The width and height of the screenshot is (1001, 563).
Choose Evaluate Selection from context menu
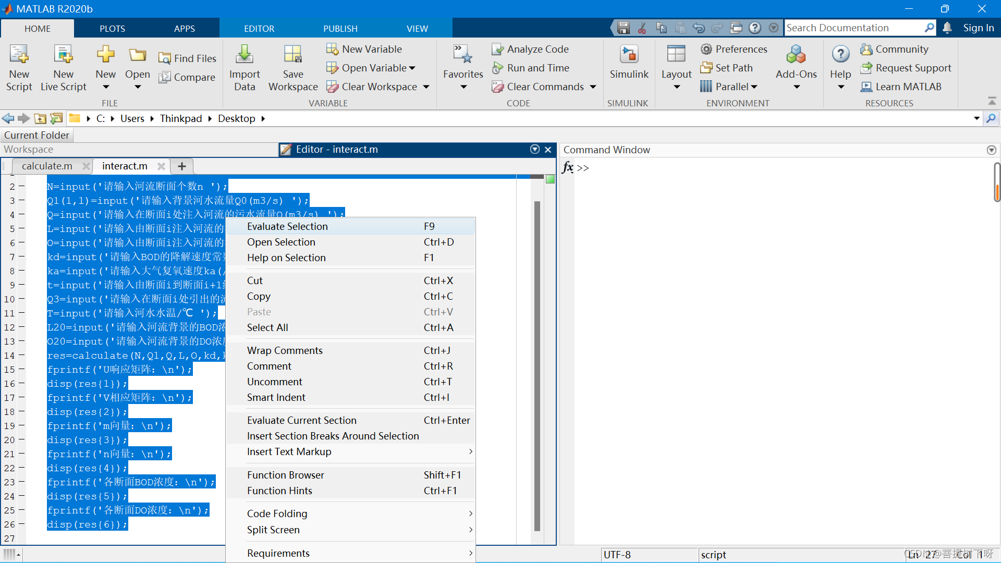(x=287, y=226)
